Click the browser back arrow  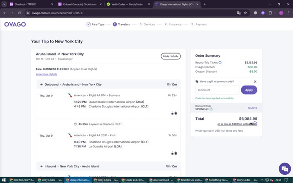point(5,13)
